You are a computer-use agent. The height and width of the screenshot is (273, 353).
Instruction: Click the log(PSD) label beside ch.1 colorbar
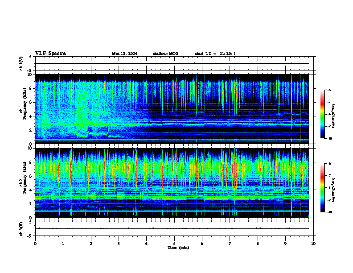click(x=334, y=116)
